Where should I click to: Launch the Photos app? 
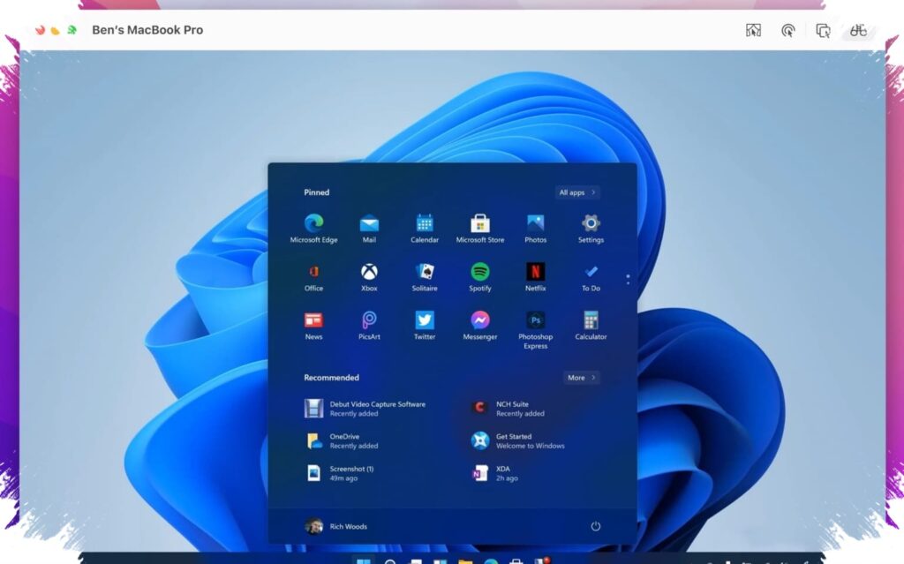[535, 229]
